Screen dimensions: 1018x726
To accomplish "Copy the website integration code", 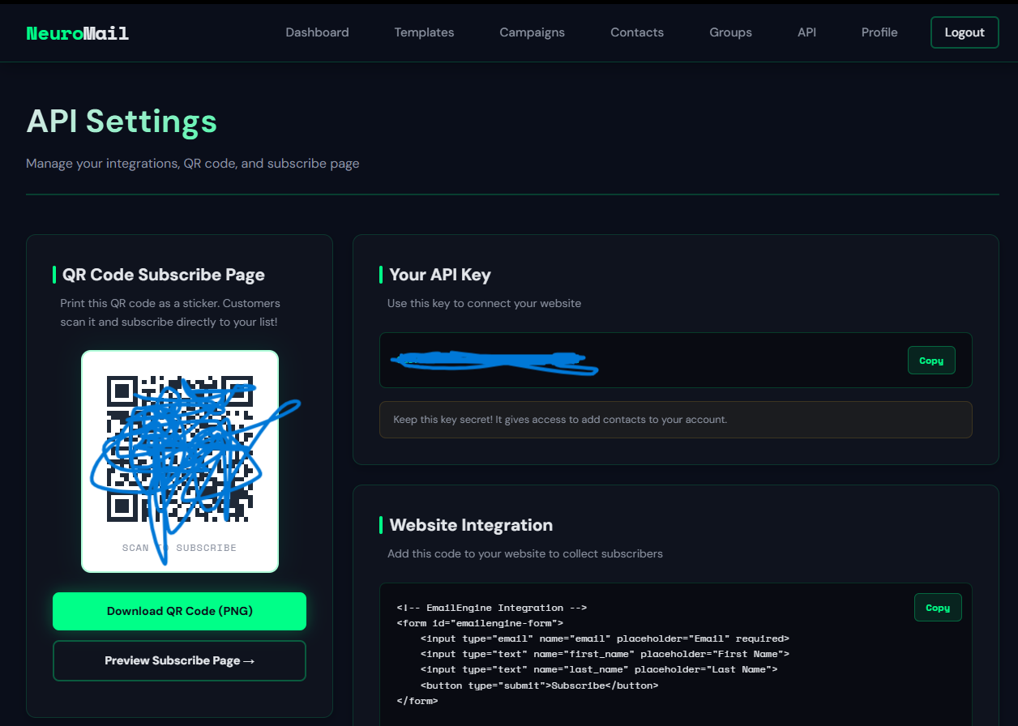I will [938, 608].
